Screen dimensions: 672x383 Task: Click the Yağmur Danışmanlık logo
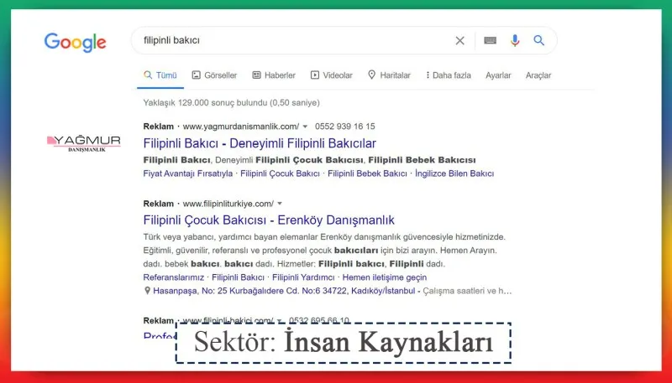click(x=83, y=143)
